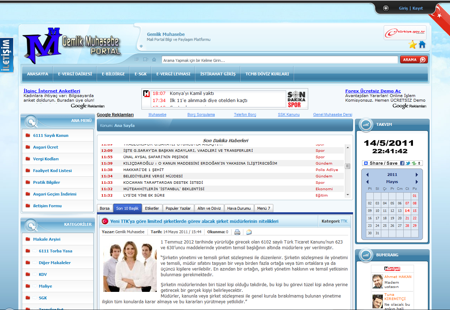Click the Giriş login link

click(x=403, y=8)
